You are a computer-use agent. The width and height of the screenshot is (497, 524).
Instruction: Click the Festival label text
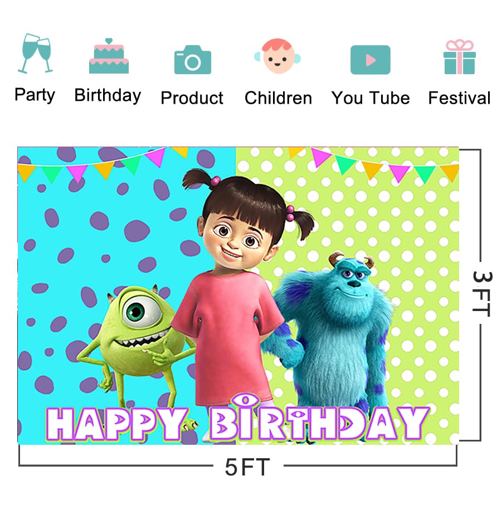(459, 98)
